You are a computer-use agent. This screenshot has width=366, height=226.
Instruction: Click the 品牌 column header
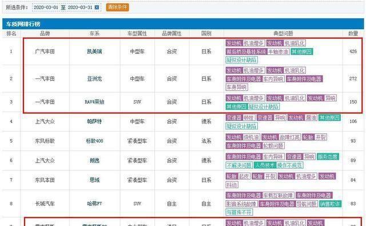45,33
